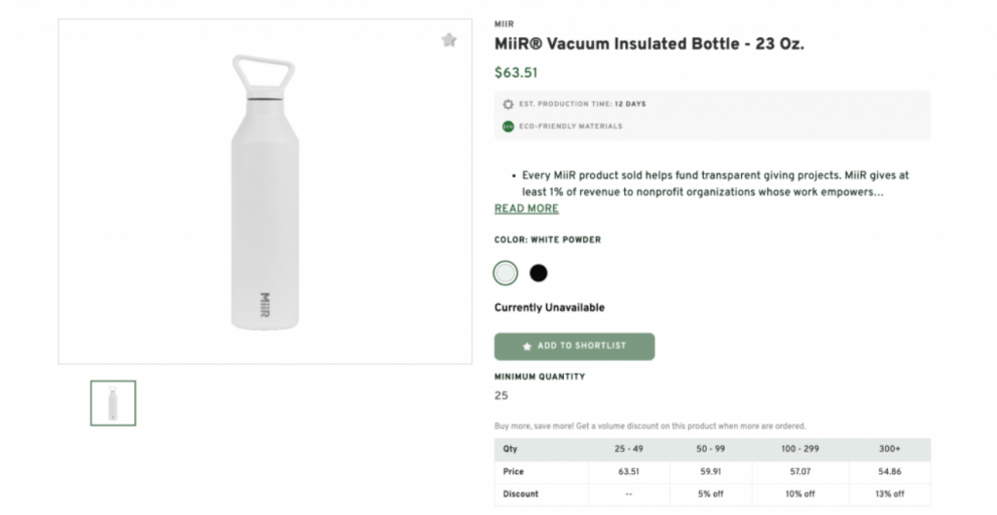Open the MIIR brand link above title
The width and height of the screenshot is (997, 515).
[x=504, y=23]
